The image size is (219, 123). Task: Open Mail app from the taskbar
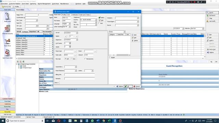tap(53, 121)
